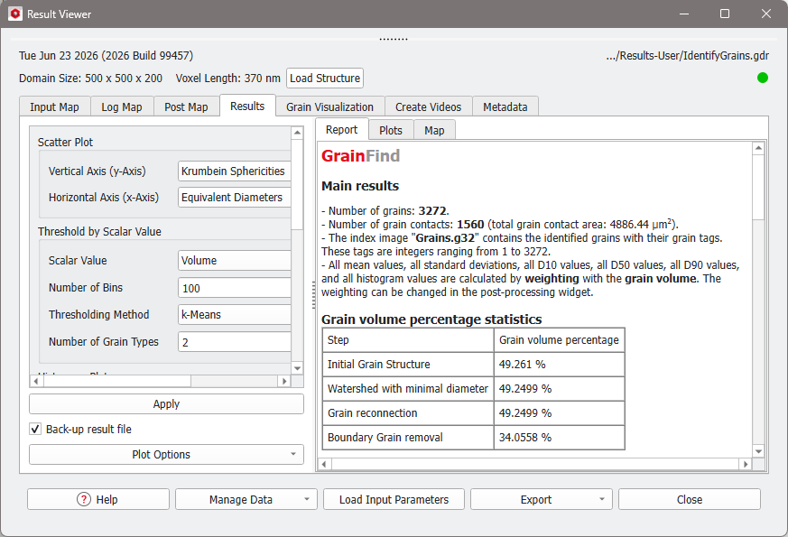Image resolution: width=788 pixels, height=537 pixels.
Task: Toggle Back-up result file checkbox
Action: tap(35, 429)
